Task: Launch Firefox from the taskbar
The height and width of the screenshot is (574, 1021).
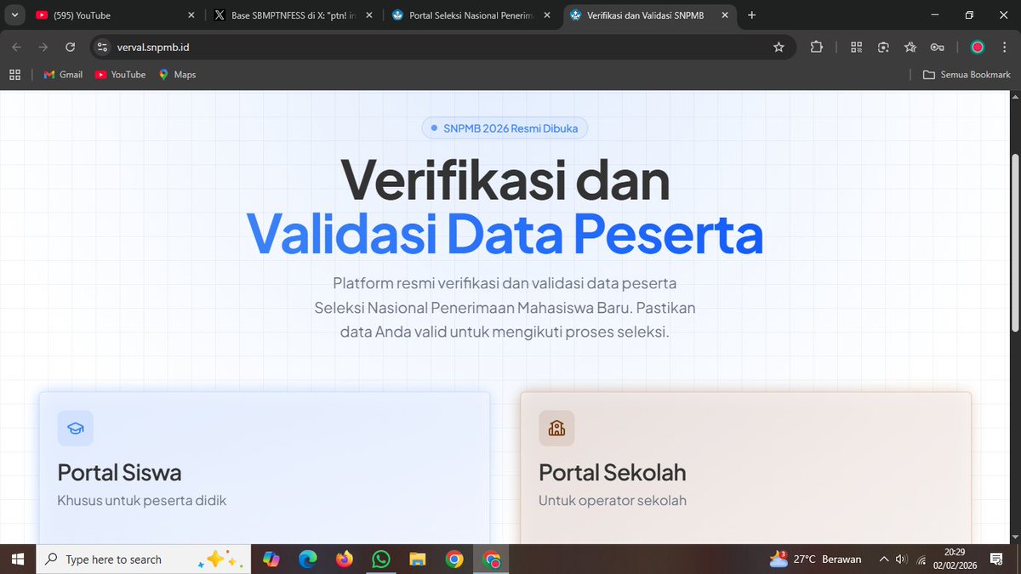Action: 345,560
